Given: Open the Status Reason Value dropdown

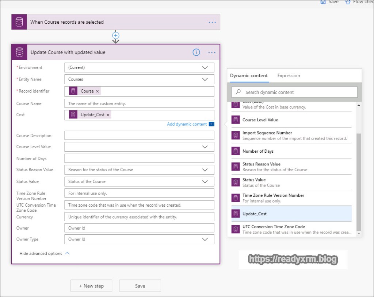Looking at the screenshot, I should tap(205, 170).
